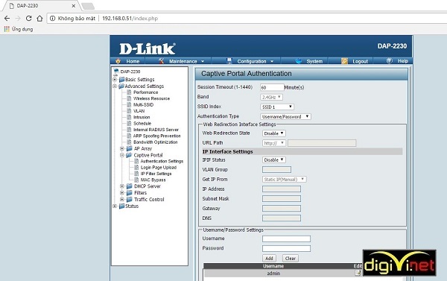This screenshot has height=281, width=447.
Task: Open the VLAN settings page
Action: coord(139,111)
